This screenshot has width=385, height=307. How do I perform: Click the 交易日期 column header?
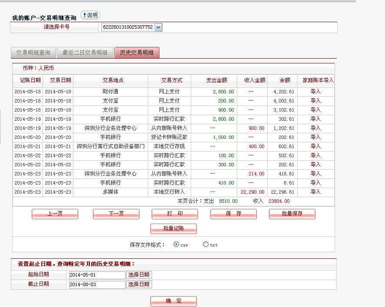click(x=61, y=80)
